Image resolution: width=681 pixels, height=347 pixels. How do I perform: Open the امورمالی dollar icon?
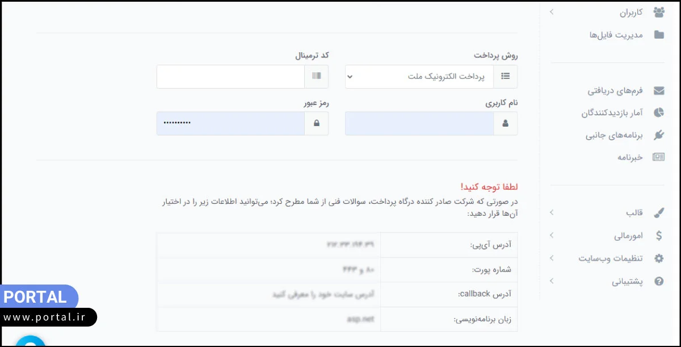coord(658,235)
